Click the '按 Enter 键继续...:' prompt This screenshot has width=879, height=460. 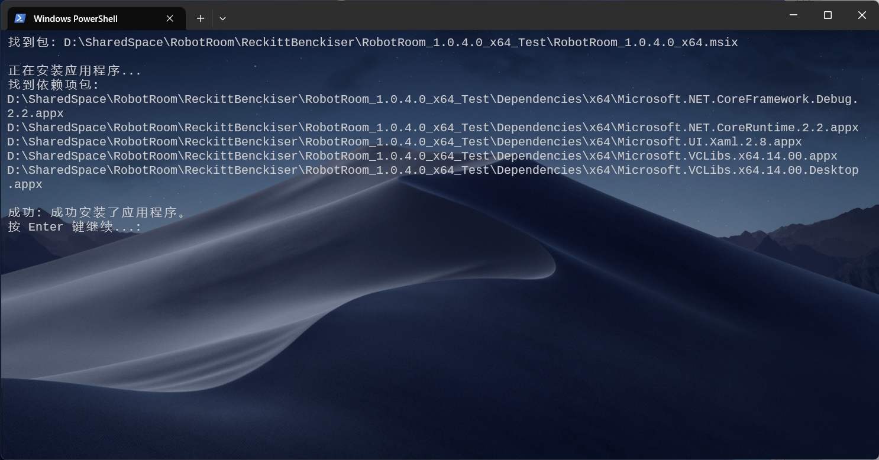75,227
